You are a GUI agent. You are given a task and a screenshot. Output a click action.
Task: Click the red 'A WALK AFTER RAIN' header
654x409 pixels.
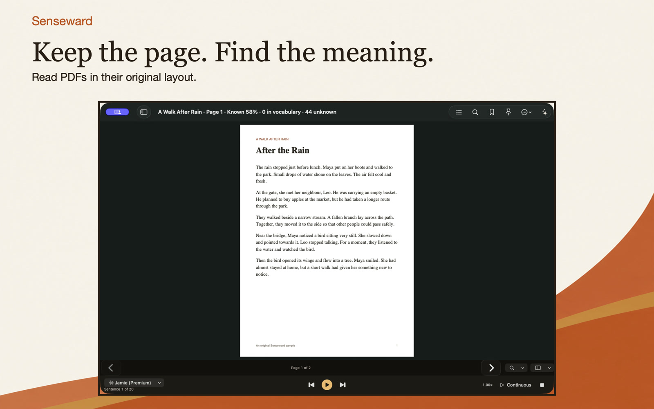(x=272, y=139)
